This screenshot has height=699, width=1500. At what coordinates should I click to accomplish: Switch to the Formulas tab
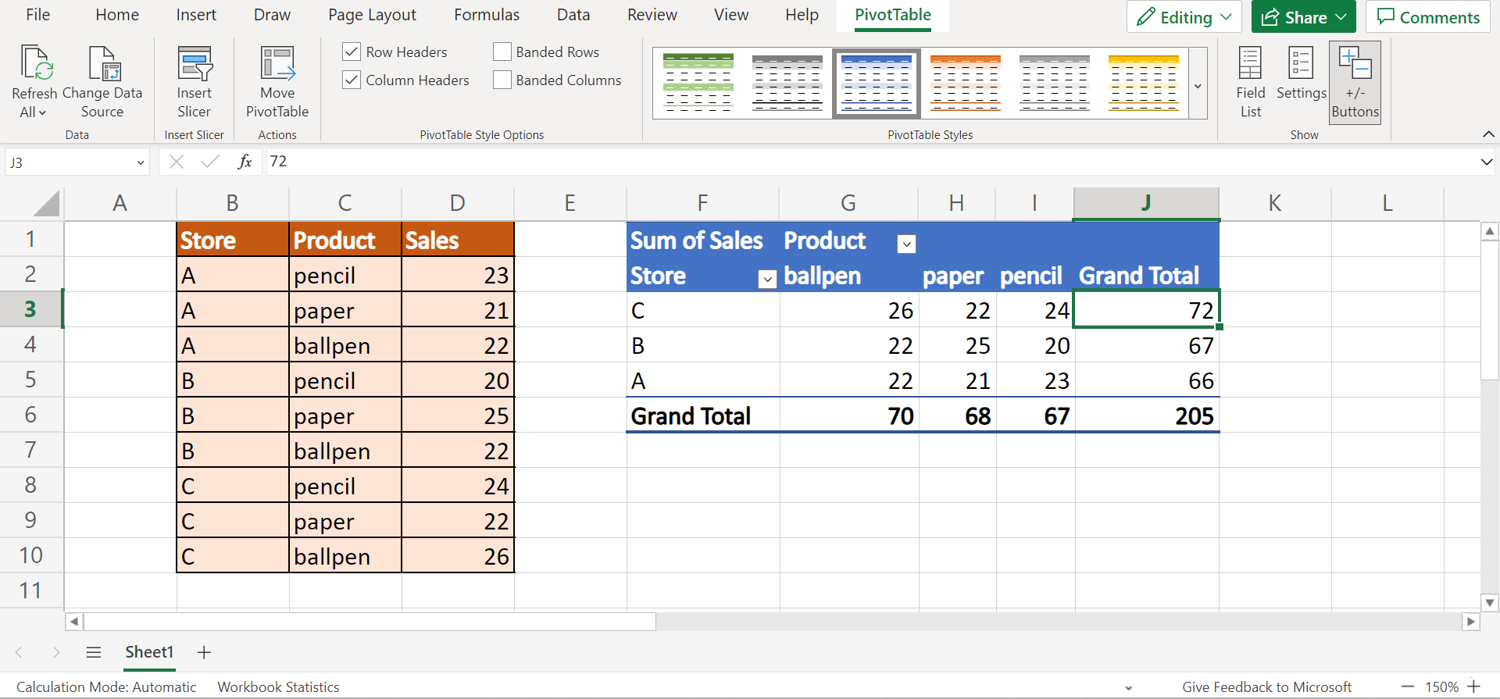click(x=486, y=15)
